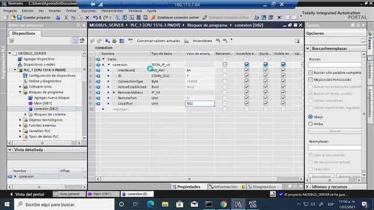Click the column settings icon at DB toolbar right
This screenshot has width=374, height=210.
click(x=297, y=41)
